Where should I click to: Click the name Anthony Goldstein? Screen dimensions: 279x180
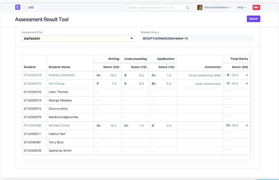click(x=61, y=75)
